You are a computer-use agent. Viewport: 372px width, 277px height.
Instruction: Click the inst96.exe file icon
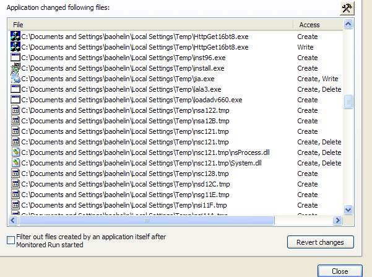(x=16, y=58)
